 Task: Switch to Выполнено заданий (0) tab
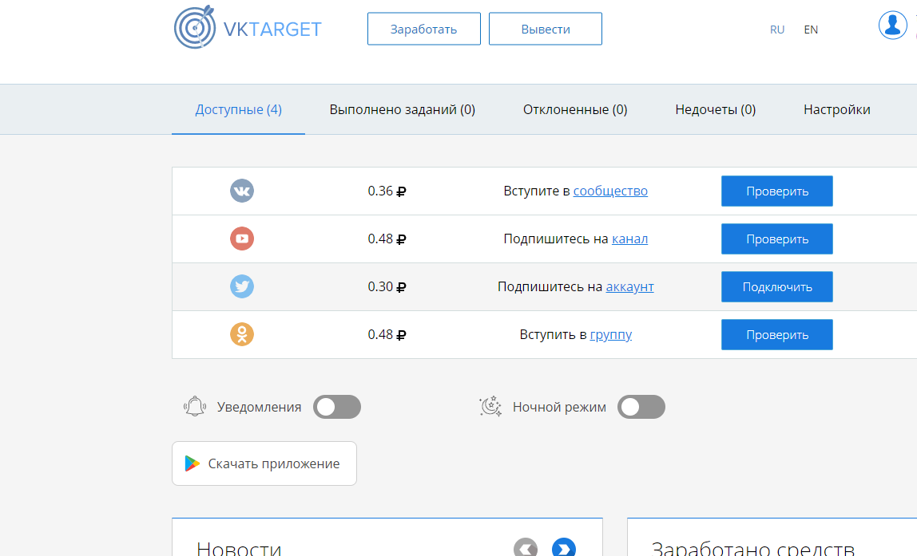403,110
